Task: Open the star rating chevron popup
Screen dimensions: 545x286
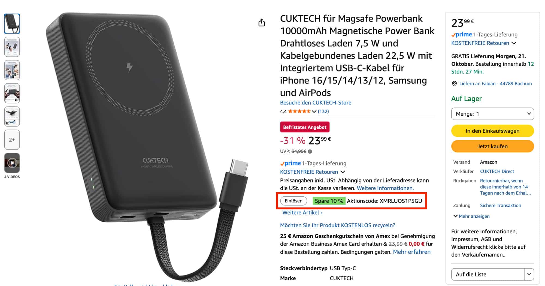Action: 314,111
